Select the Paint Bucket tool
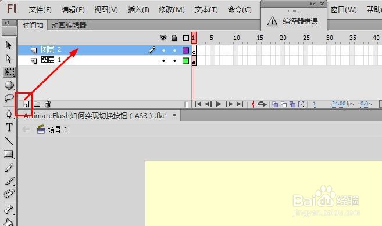 [x=9, y=222]
